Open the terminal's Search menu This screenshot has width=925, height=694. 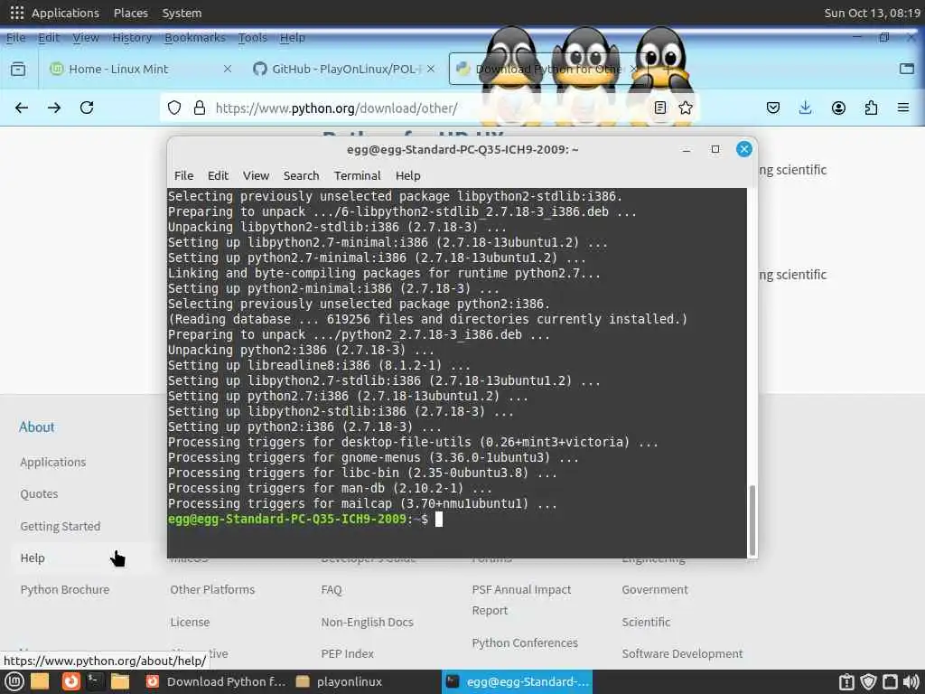pos(301,175)
